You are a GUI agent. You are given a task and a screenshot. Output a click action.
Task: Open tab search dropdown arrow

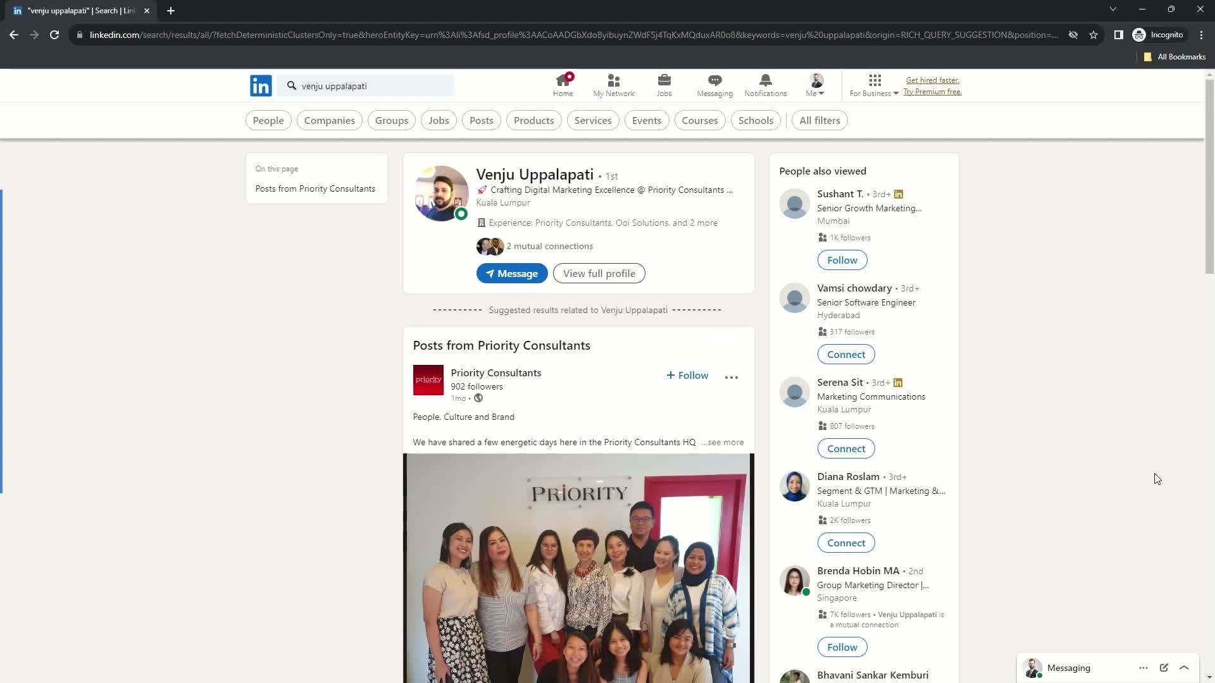click(x=1112, y=9)
